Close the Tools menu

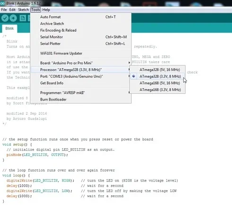(36, 9)
